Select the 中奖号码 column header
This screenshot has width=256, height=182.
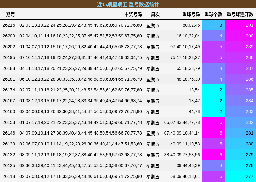[133, 14]
